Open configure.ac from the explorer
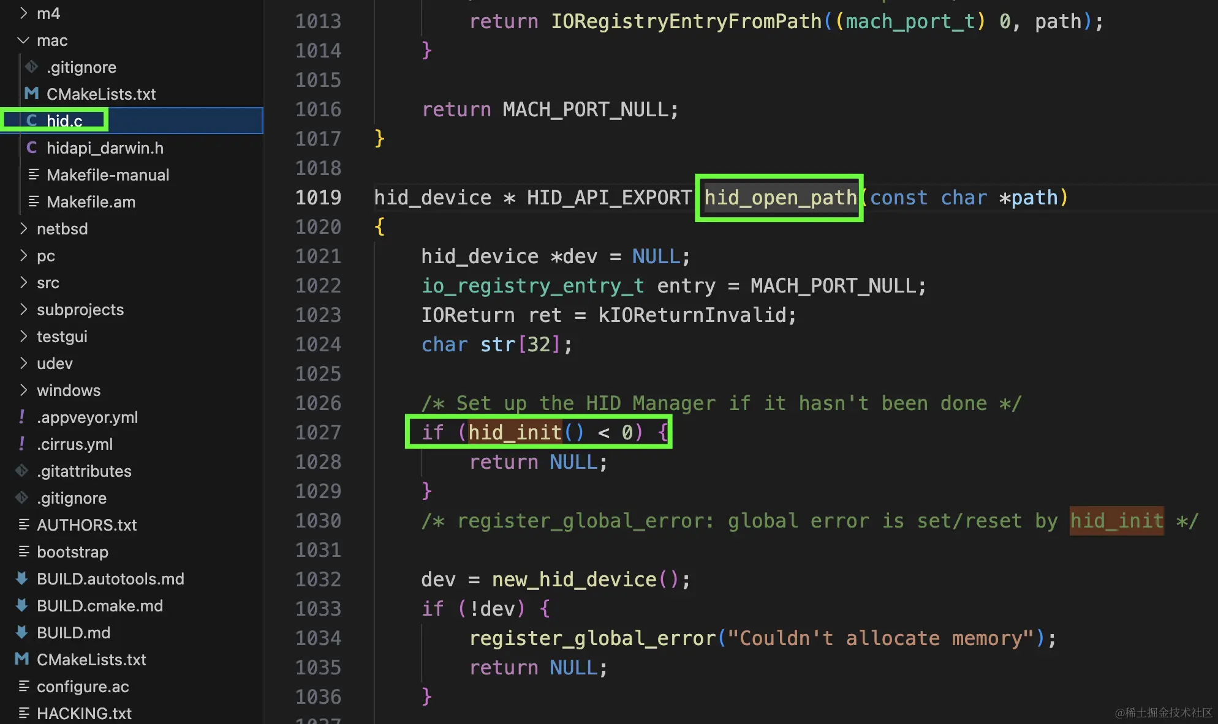The width and height of the screenshot is (1218, 724). (83, 686)
